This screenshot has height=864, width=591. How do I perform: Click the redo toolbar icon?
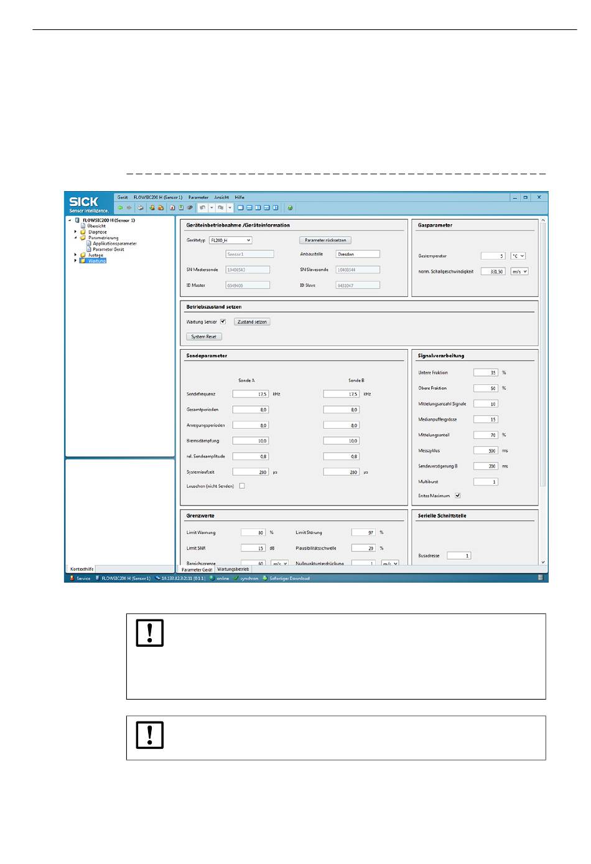220,208
